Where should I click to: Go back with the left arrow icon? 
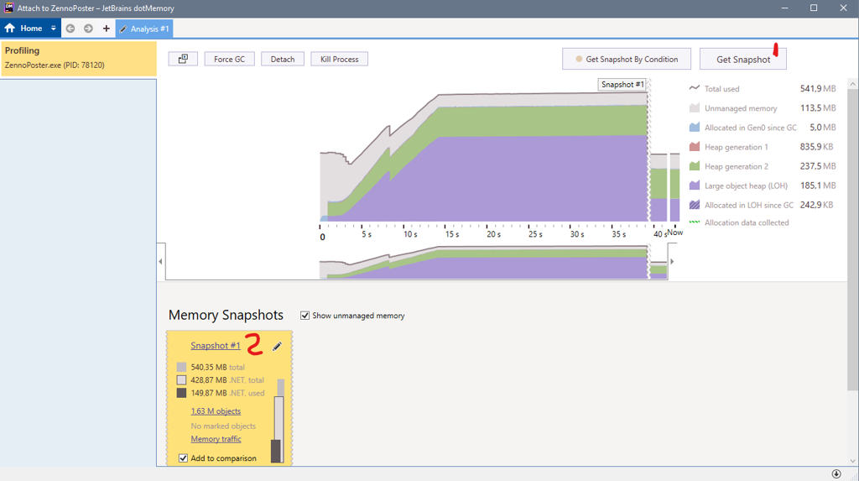pyautogui.click(x=70, y=29)
